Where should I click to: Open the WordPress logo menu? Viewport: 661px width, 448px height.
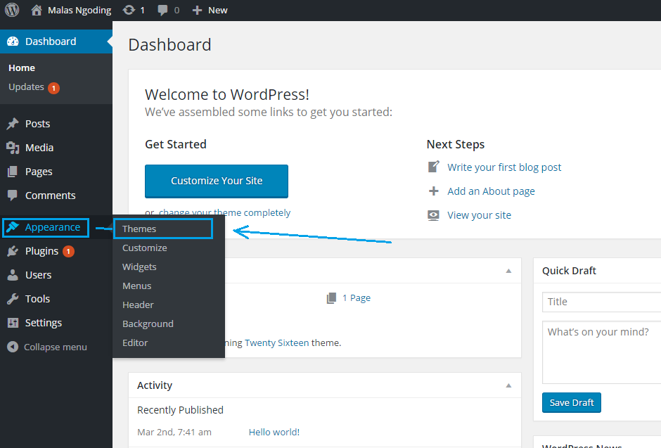[12, 10]
